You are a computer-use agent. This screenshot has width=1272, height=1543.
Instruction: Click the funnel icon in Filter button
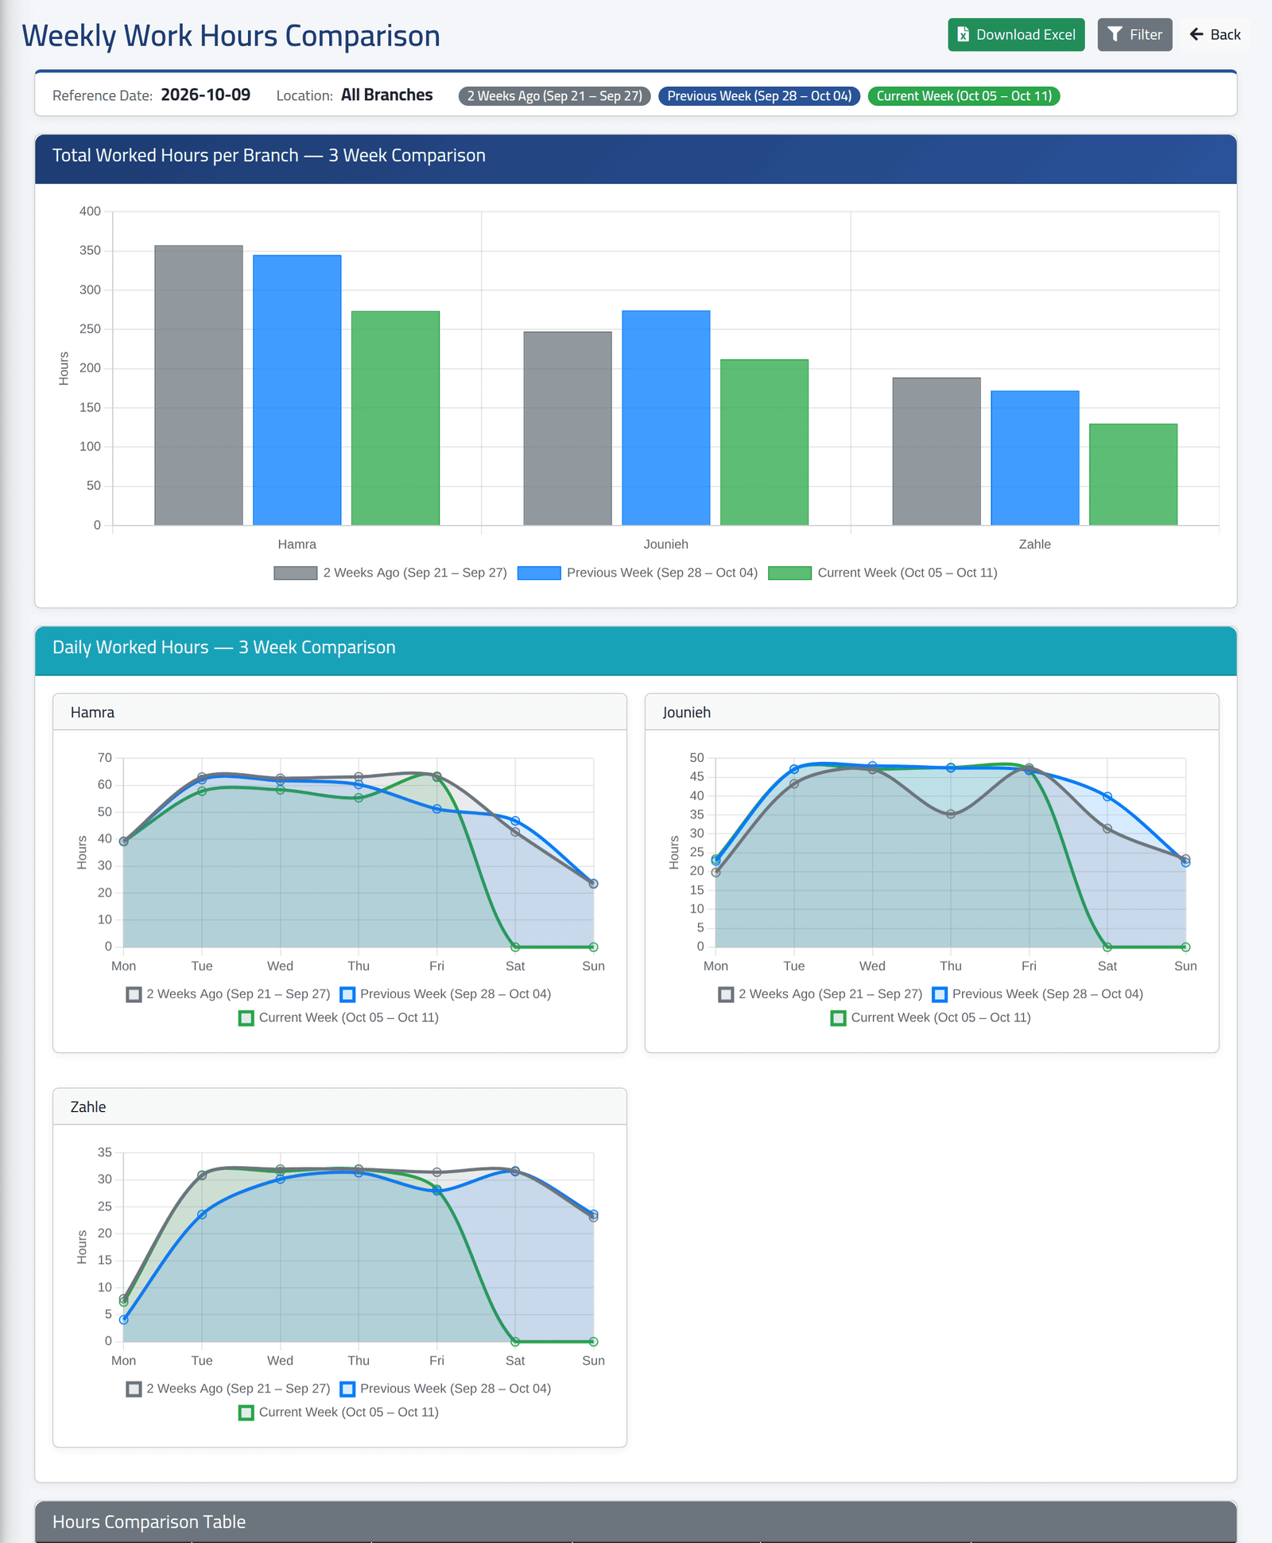tap(1115, 35)
